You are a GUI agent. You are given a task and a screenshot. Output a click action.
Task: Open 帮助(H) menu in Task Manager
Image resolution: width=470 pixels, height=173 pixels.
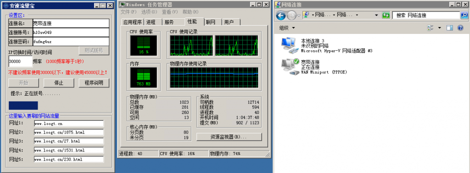pyautogui.click(x=190, y=12)
